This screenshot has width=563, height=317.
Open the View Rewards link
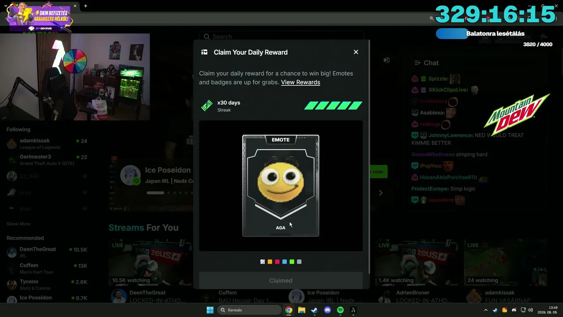pyautogui.click(x=300, y=82)
